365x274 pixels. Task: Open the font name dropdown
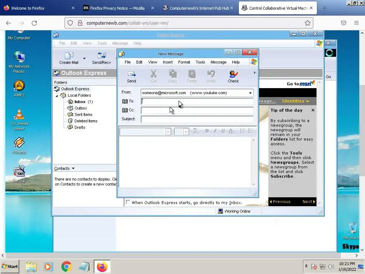point(168,132)
